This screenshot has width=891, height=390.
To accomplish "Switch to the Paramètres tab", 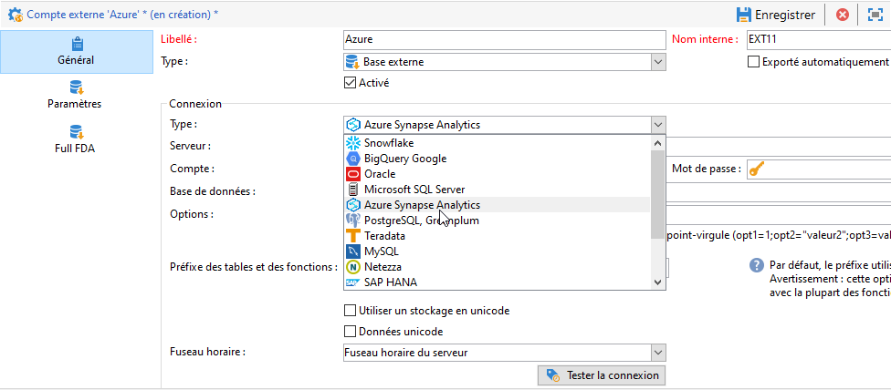I will (x=75, y=94).
